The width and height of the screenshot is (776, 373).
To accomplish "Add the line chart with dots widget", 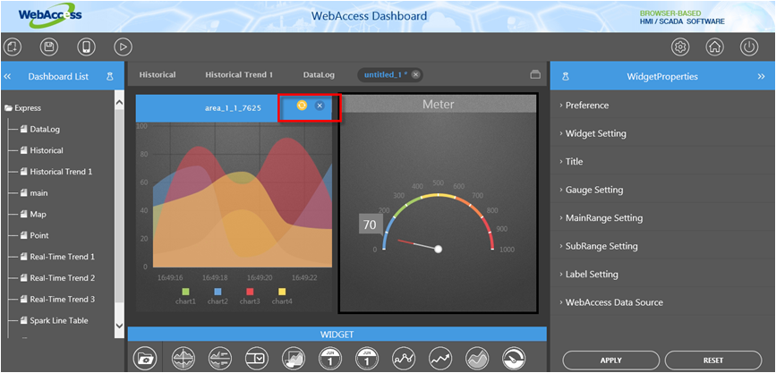I will 404,357.
